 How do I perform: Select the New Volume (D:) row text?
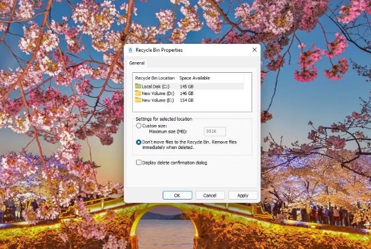[158, 93]
